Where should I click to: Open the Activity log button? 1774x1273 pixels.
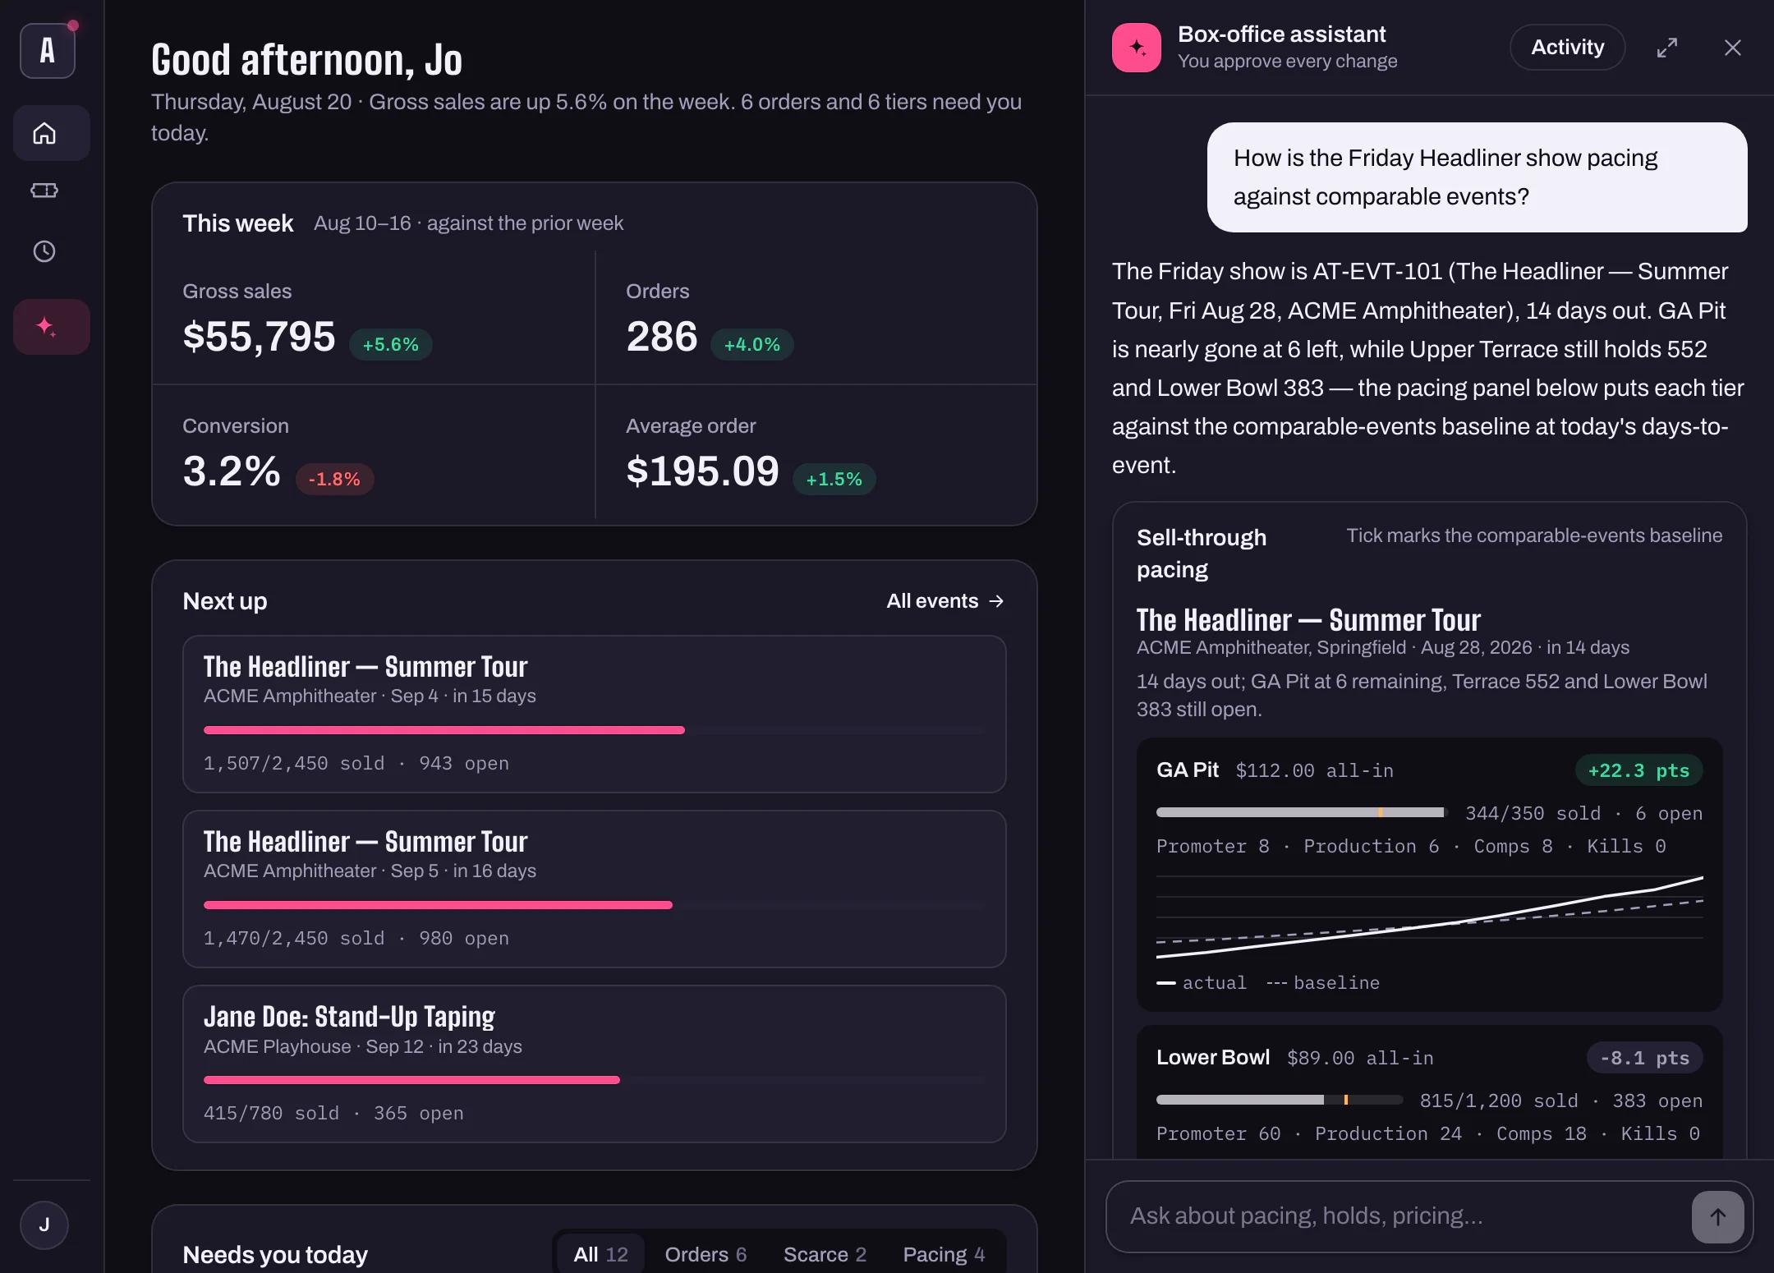coord(1567,47)
